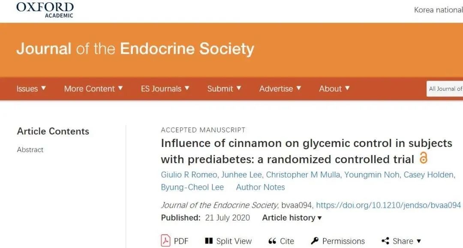
Task: Expand Article history details
Action: [x=292, y=218]
